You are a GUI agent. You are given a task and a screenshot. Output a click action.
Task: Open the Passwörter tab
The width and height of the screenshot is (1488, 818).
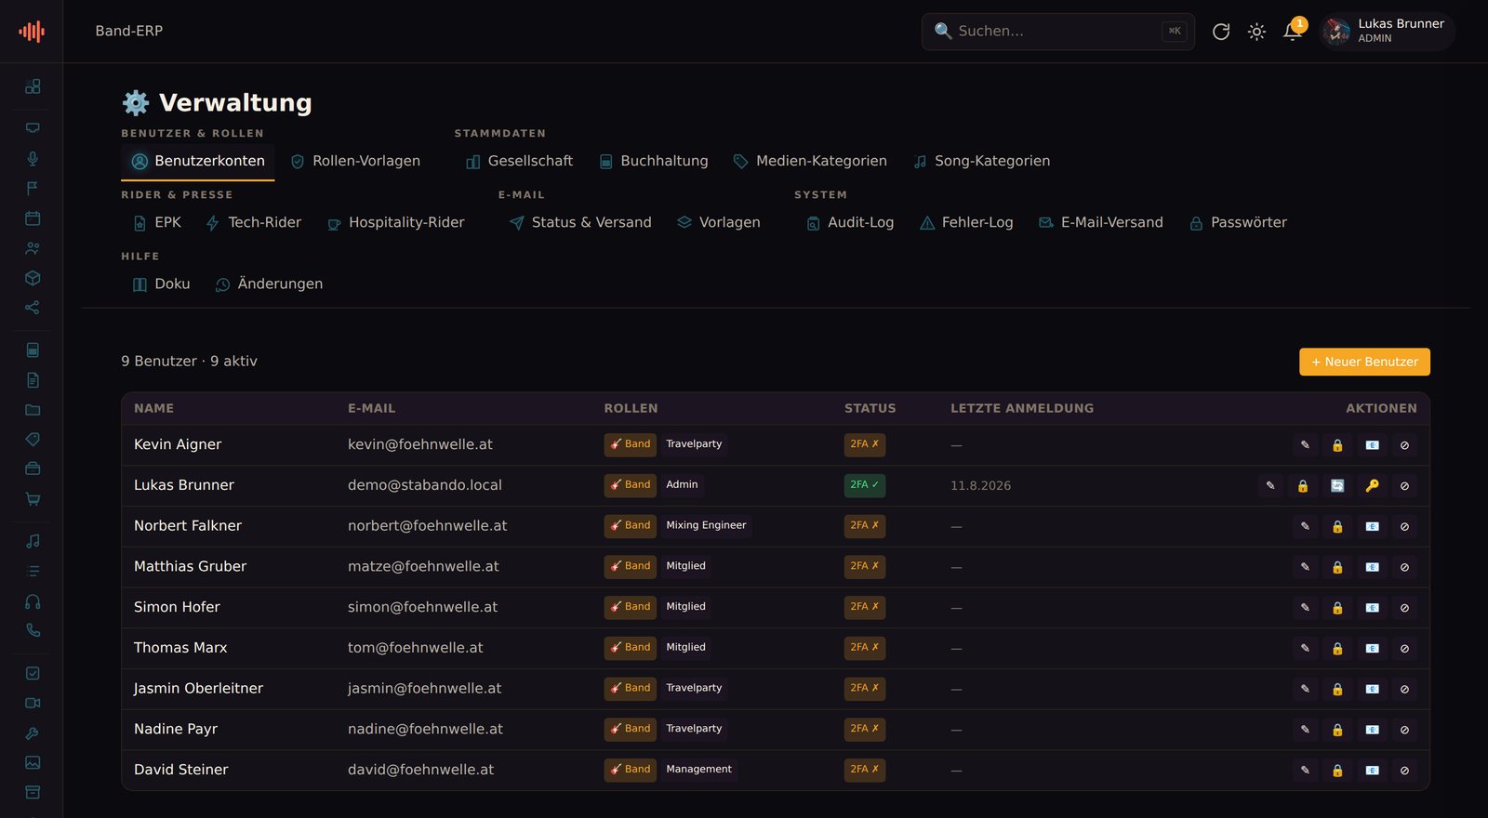point(1238,222)
